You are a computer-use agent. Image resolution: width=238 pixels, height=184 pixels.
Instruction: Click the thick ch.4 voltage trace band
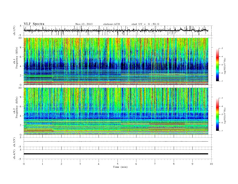tap(116, 154)
